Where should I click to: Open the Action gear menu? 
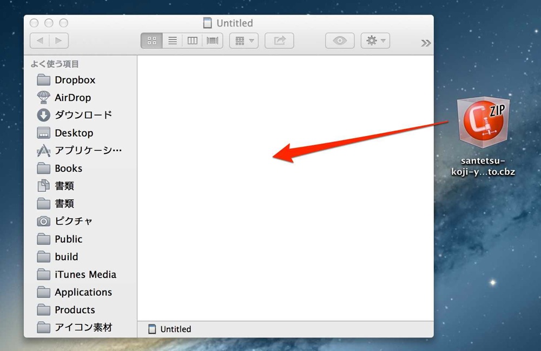click(375, 40)
